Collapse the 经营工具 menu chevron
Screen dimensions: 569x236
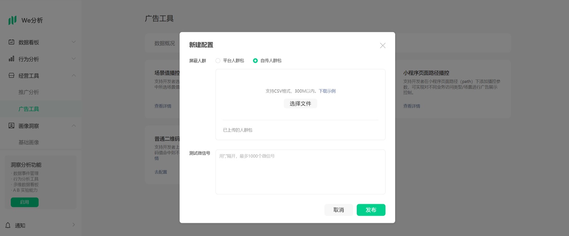pos(74,76)
